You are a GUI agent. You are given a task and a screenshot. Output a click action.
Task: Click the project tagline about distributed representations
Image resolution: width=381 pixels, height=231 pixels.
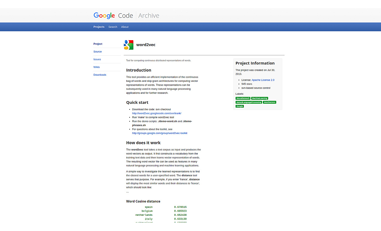click(159, 60)
